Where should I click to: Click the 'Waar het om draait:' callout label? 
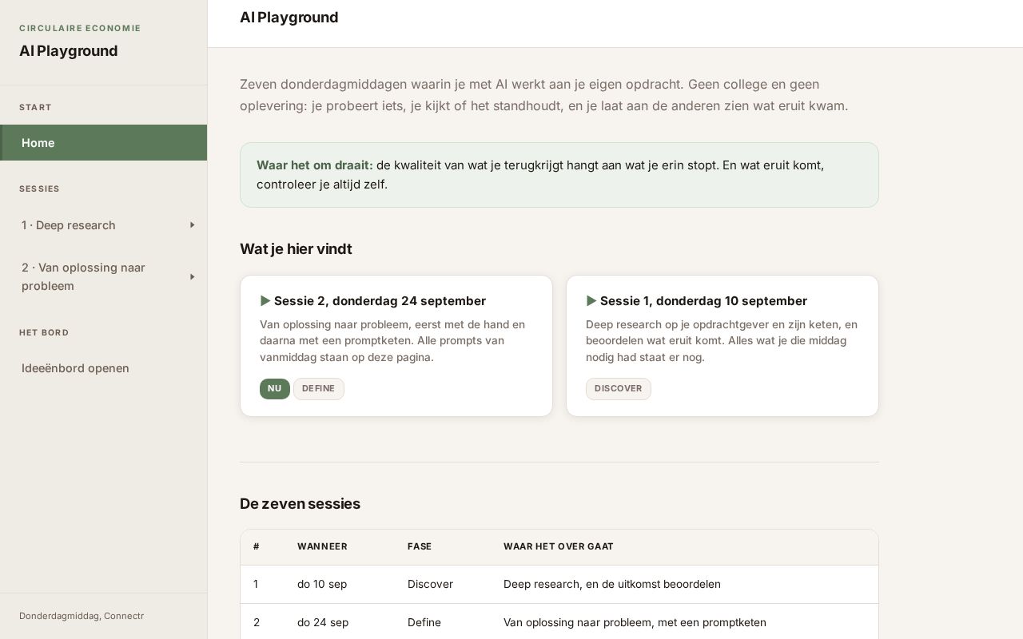315,165
